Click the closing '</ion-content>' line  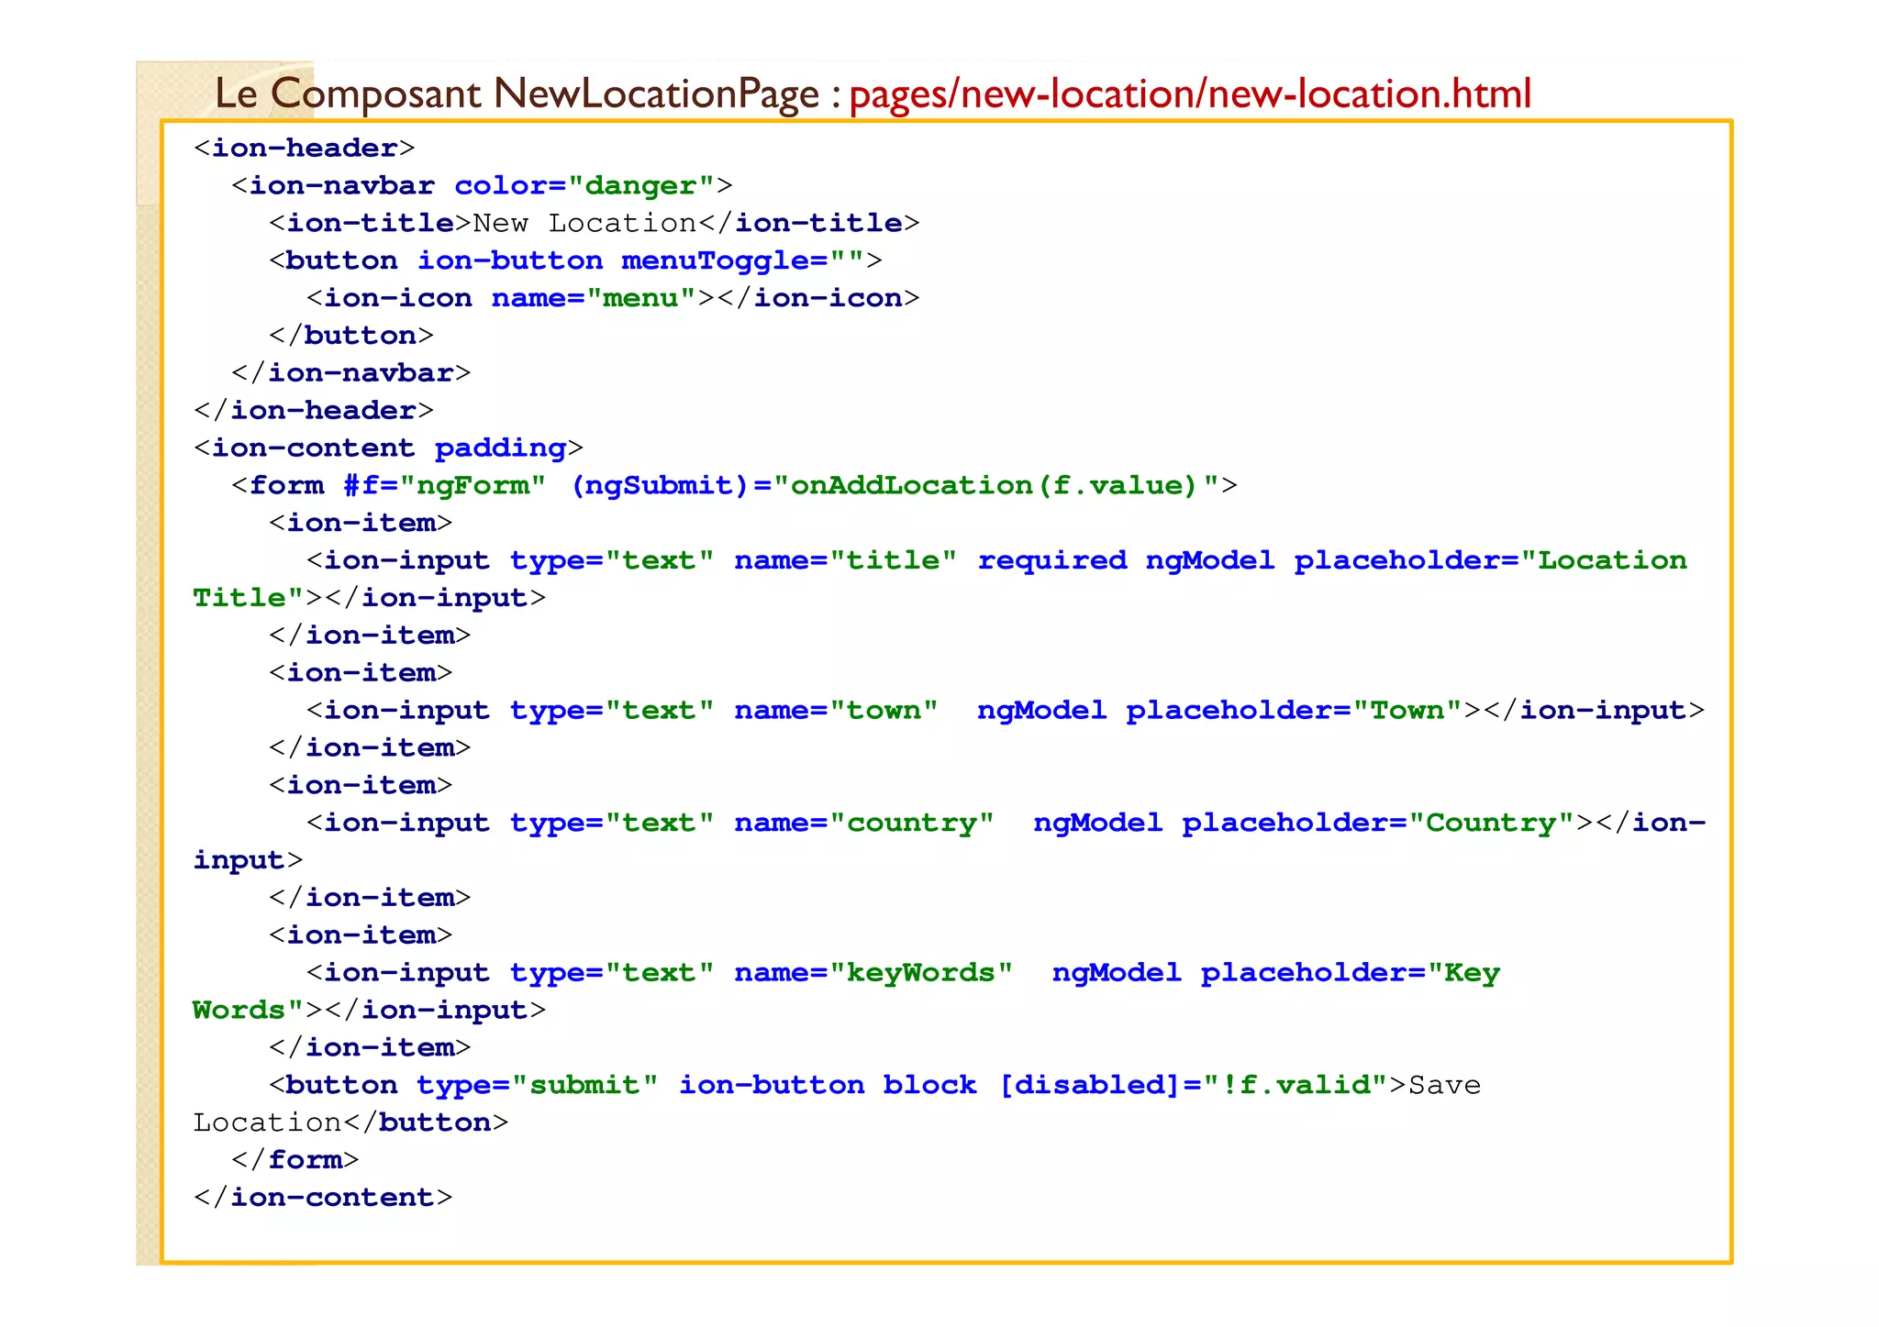(323, 1198)
